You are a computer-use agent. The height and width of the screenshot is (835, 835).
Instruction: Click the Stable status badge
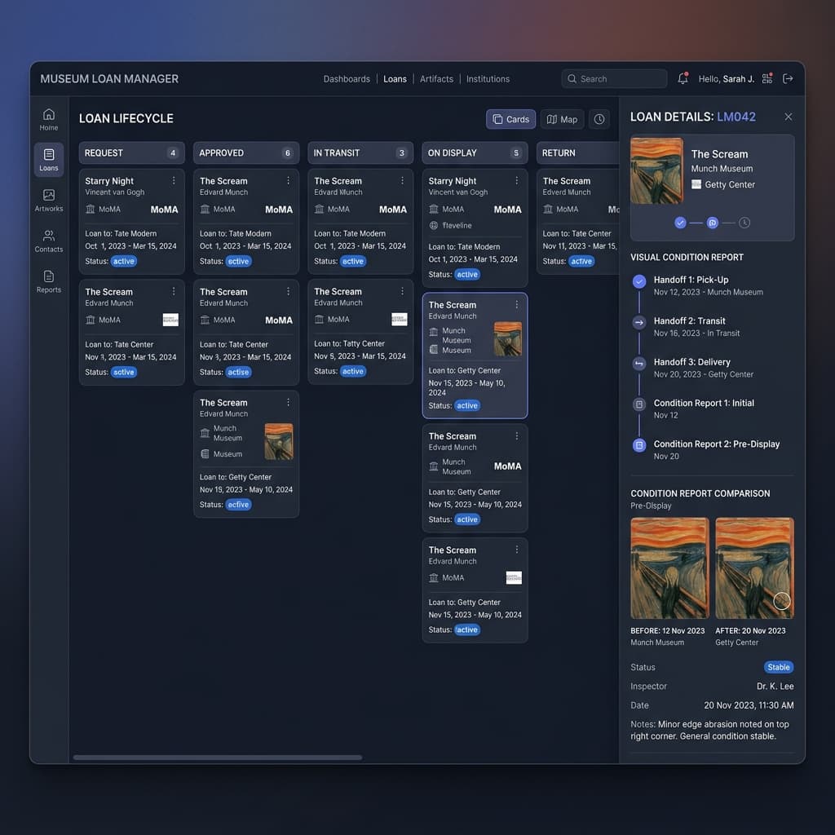779,667
